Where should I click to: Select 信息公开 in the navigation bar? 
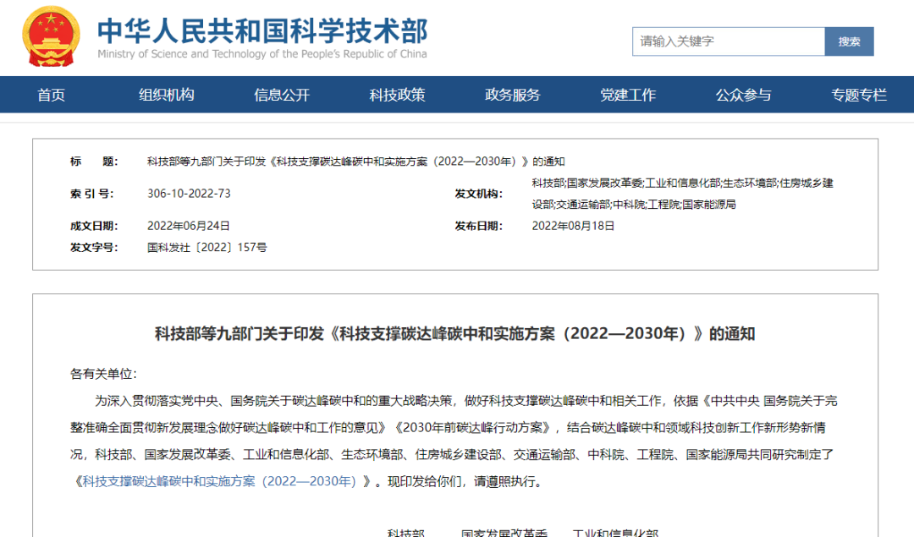point(282,95)
